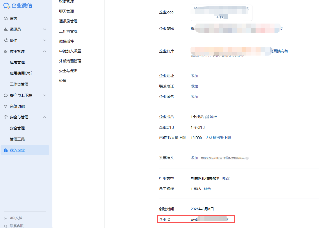Viewport: 319px width, 228px height.
Task: Click the 高级功能 advanced features icon
Action: tap(5, 106)
